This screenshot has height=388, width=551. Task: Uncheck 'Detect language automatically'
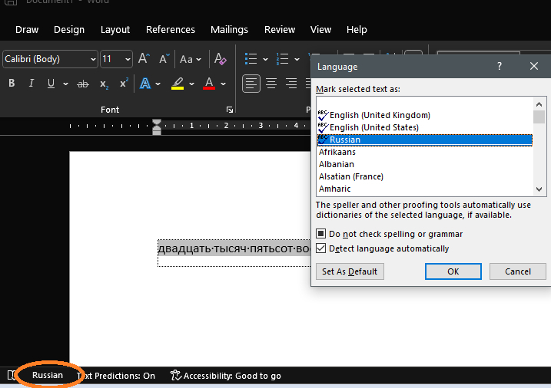coord(321,248)
